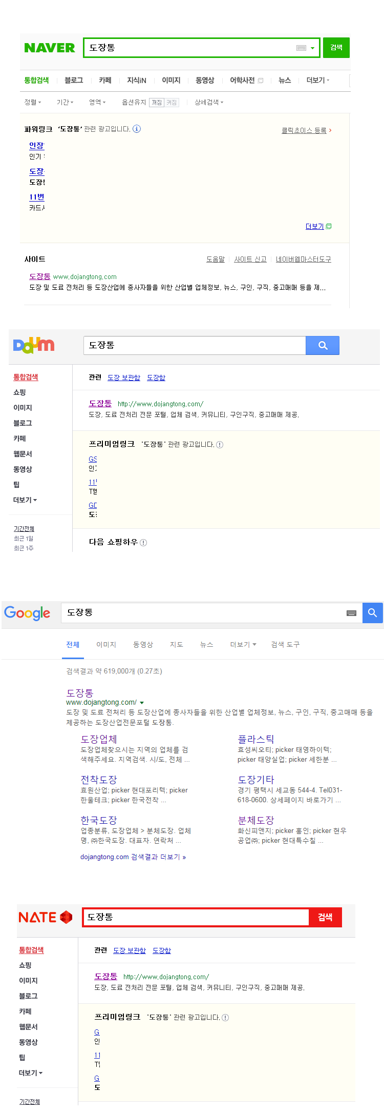Select 카페 in the Nate sidebar
The width and height of the screenshot is (384, 1112).
tap(25, 1011)
